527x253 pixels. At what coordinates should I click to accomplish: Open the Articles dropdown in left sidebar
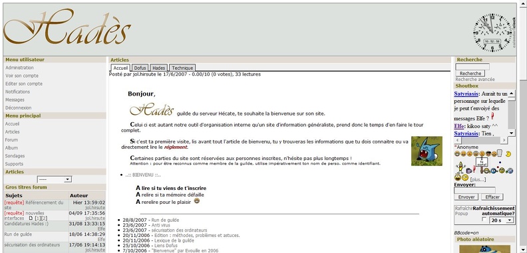coord(55,179)
